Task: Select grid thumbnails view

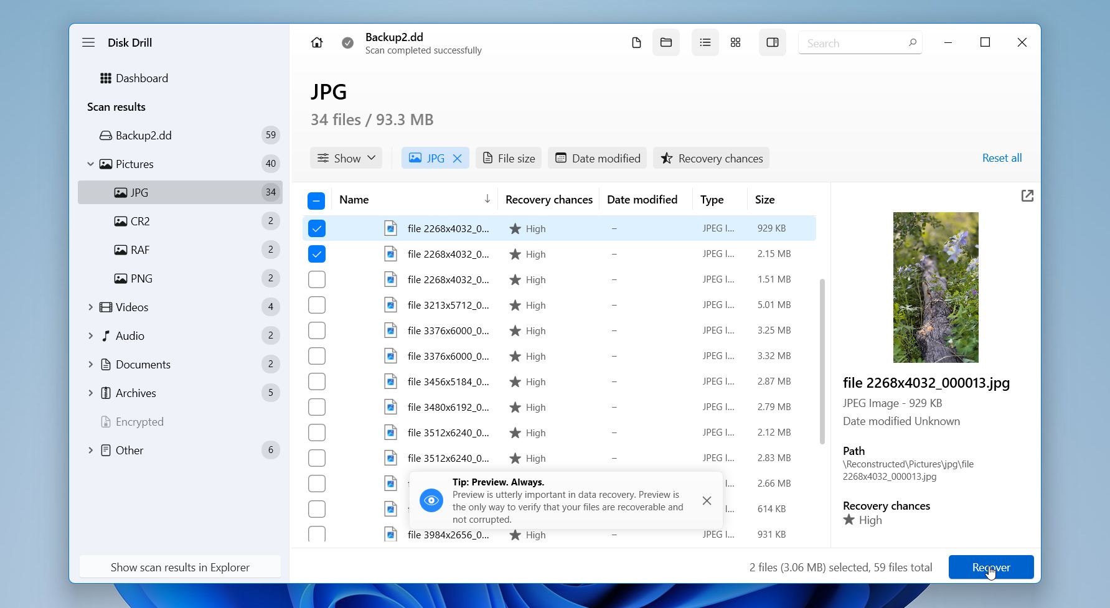Action: (x=736, y=42)
